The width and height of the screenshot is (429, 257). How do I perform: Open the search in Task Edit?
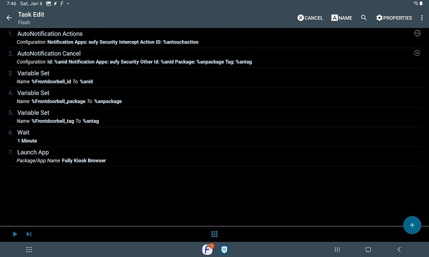364,18
